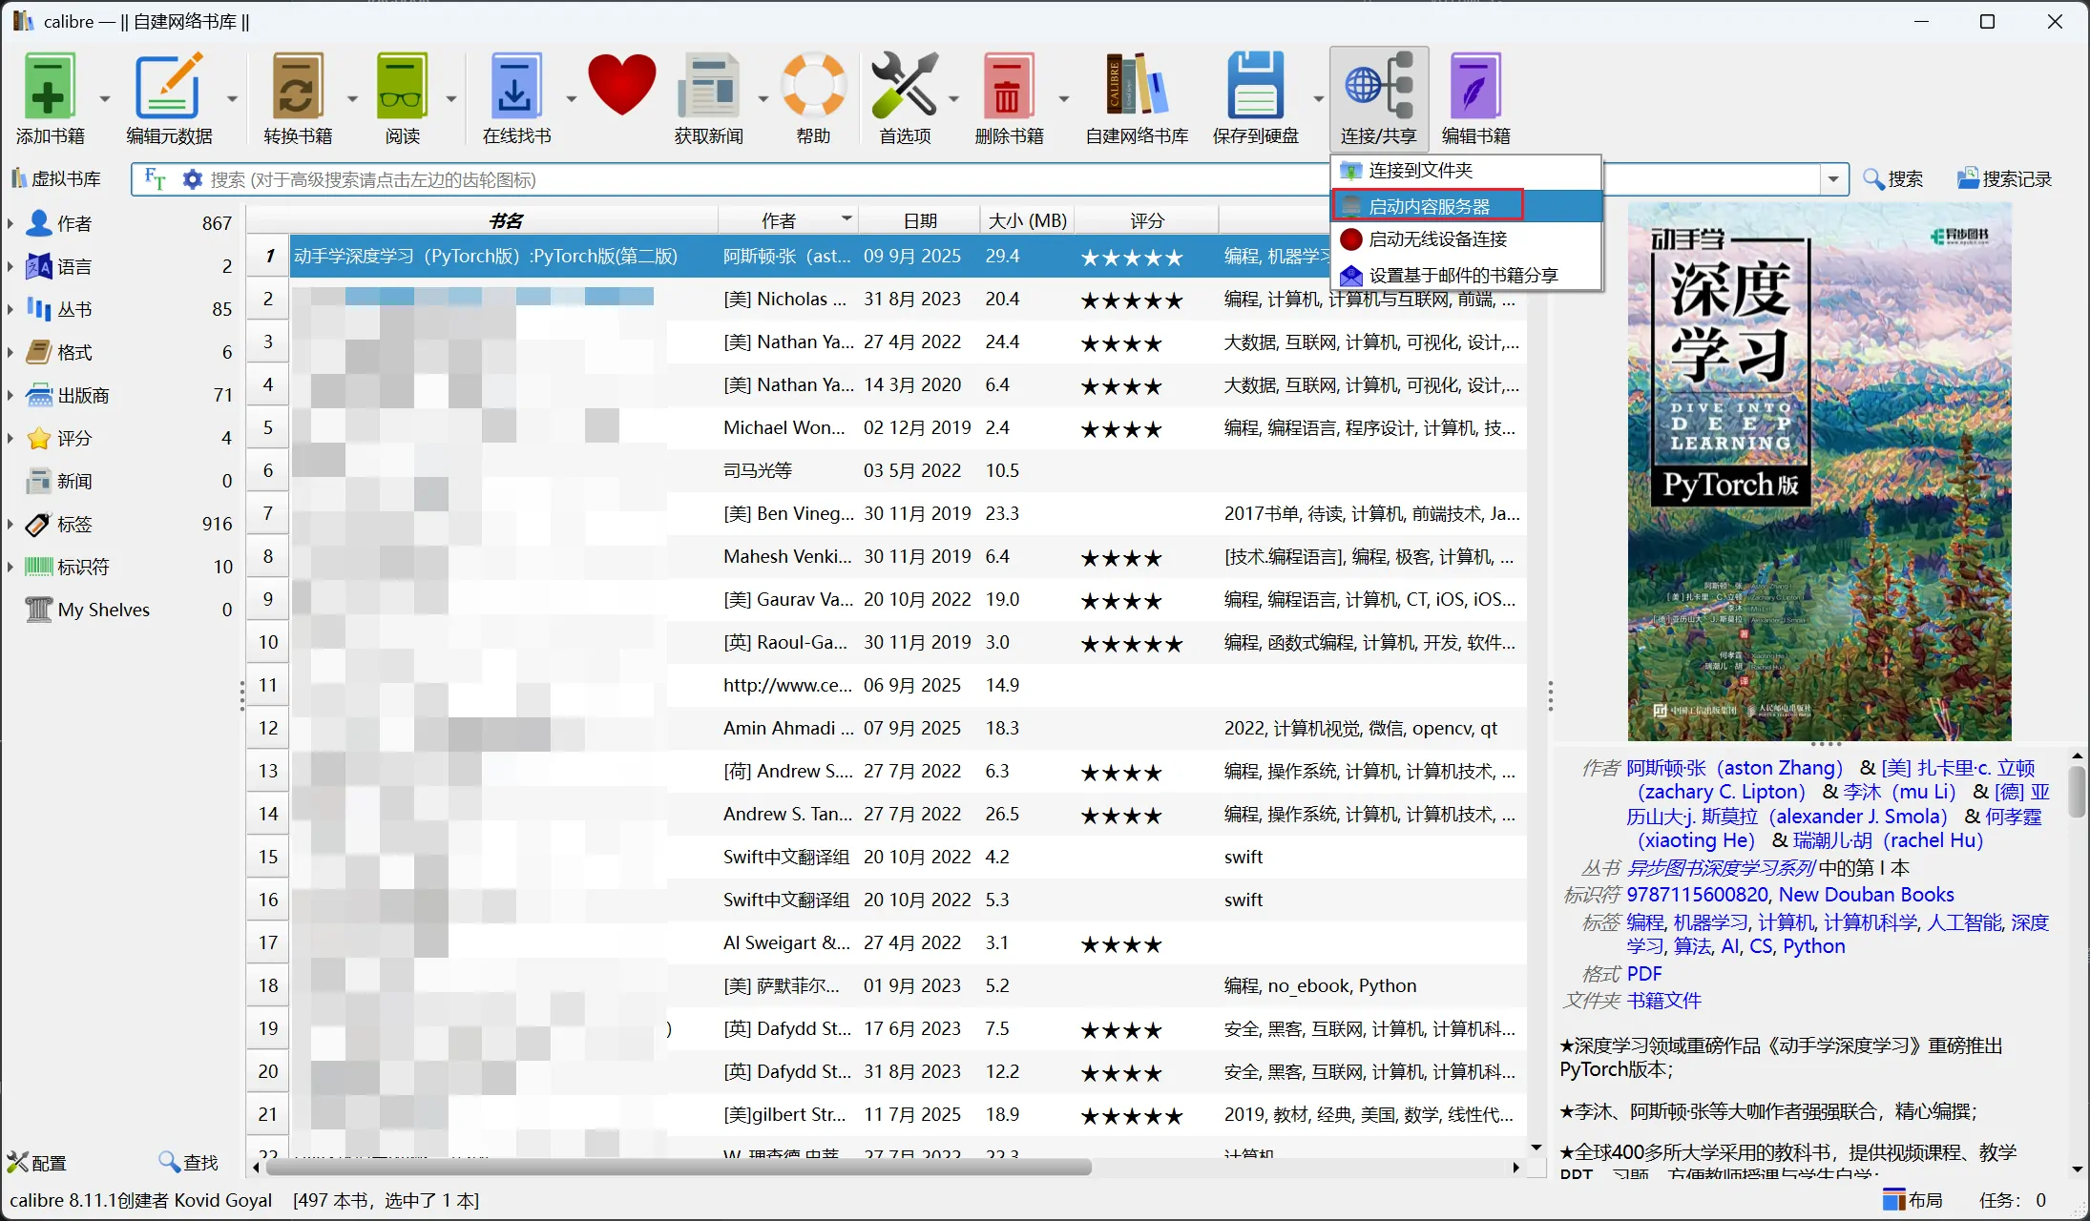Select Rating (评分) star tree item
2090x1221 pixels.
pos(74,438)
